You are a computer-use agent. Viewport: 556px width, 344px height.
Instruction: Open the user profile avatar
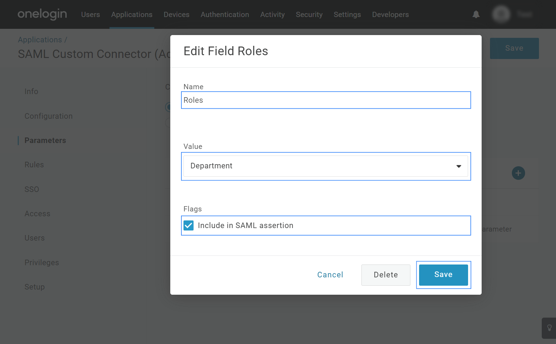(501, 14)
